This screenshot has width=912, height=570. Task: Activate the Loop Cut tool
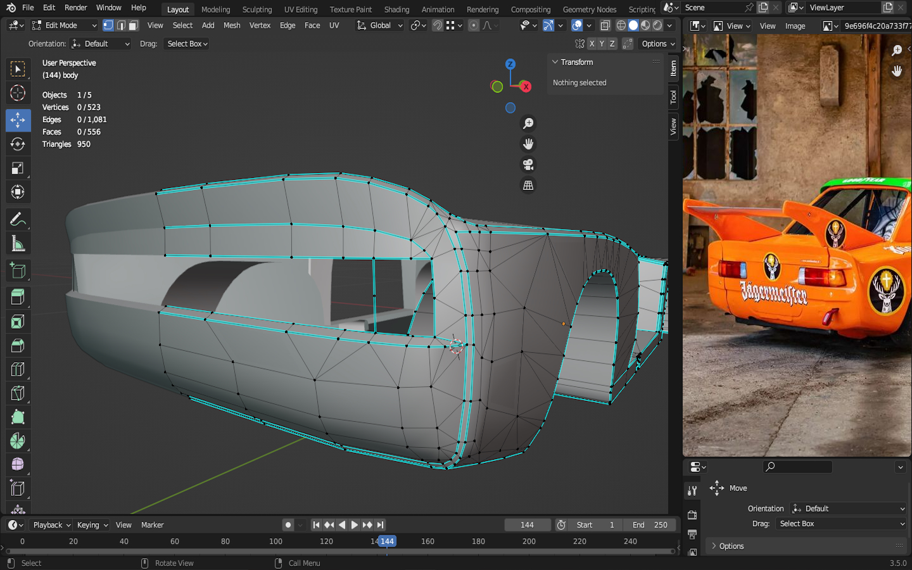pyautogui.click(x=18, y=369)
